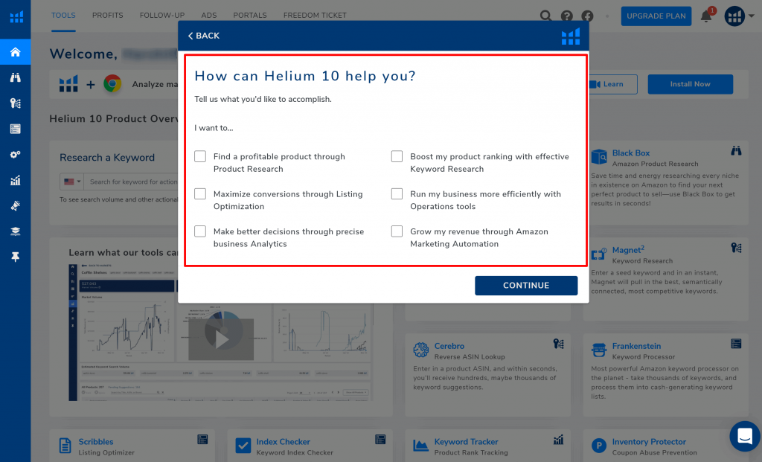
Task: Check Find a profitable product through Product Research
Action: pyautogui.click(x=200, y=156)
